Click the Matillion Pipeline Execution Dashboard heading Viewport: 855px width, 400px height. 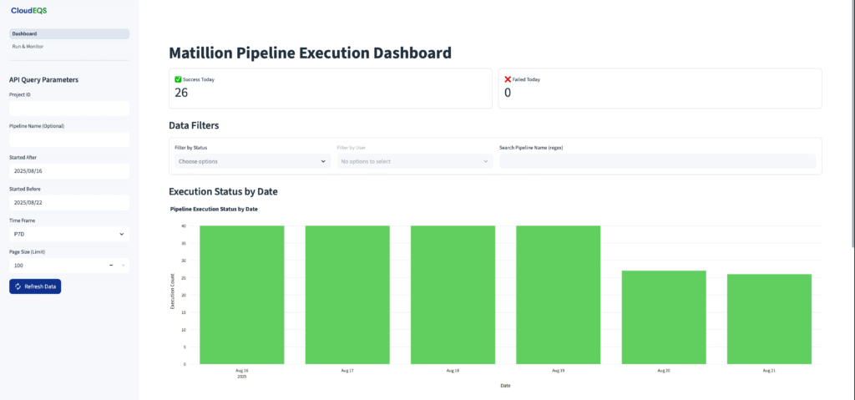point(311,53)
